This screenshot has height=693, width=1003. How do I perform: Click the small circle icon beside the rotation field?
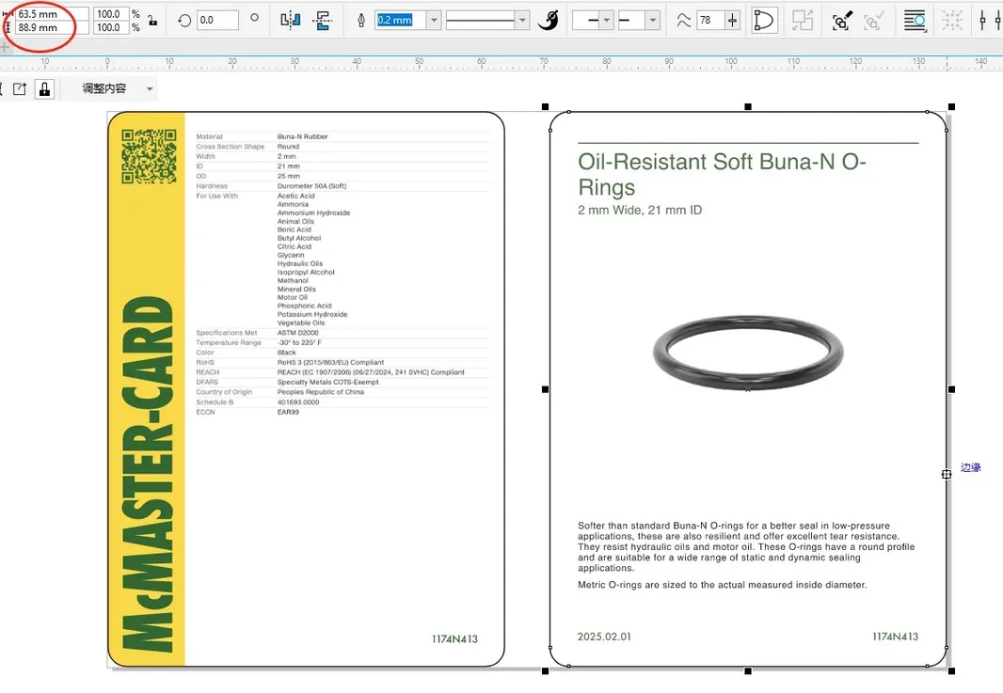255,18
